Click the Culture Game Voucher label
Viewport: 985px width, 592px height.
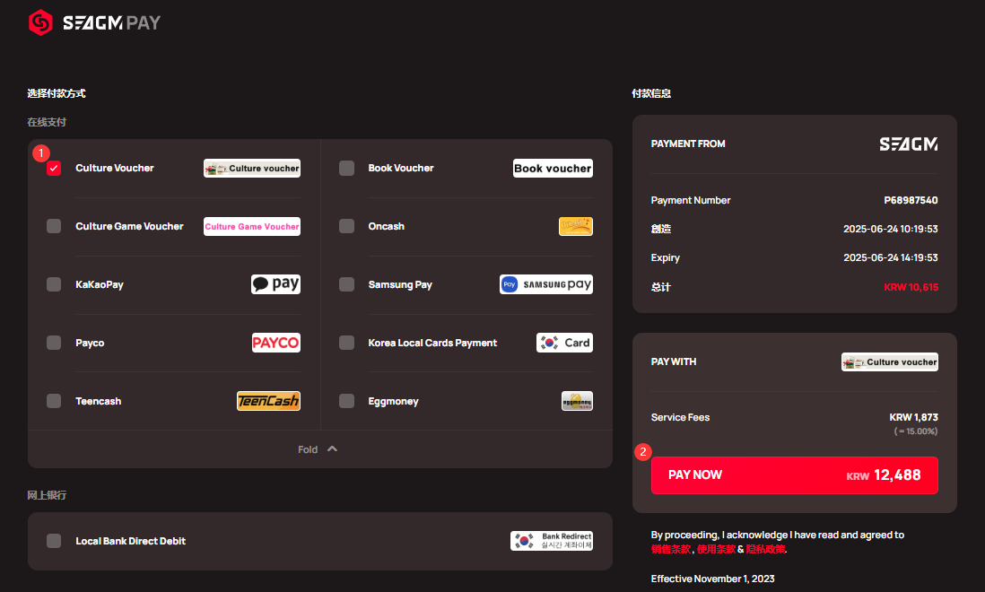129,226
